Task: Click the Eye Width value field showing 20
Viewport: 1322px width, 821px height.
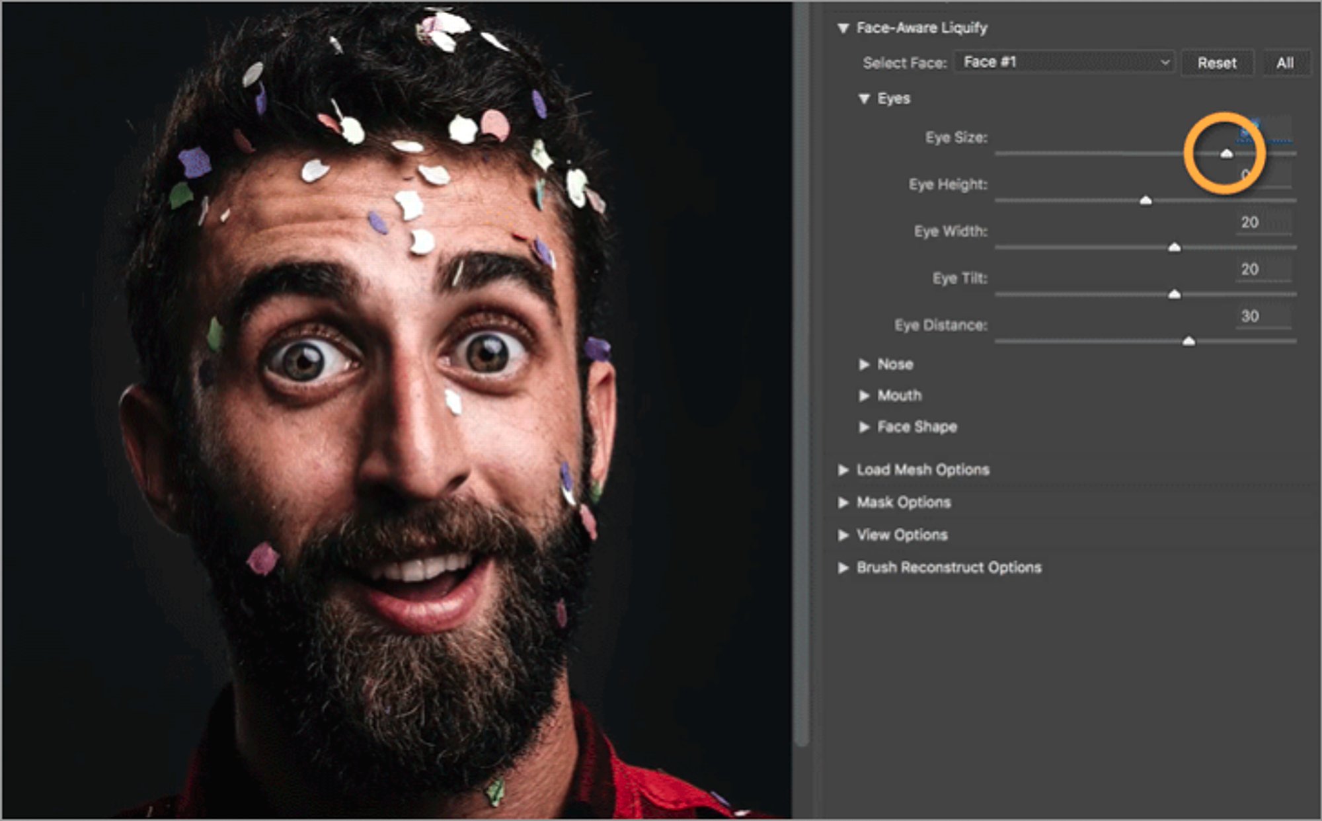Action: pos(1263,222)
